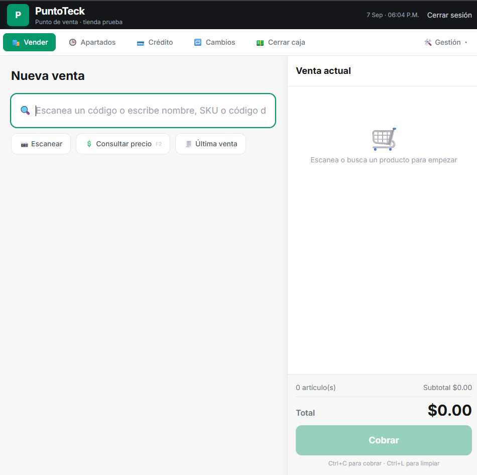Click the Cerrar sesión link
The width and height of the screenshot is (477, 475).
449,15
